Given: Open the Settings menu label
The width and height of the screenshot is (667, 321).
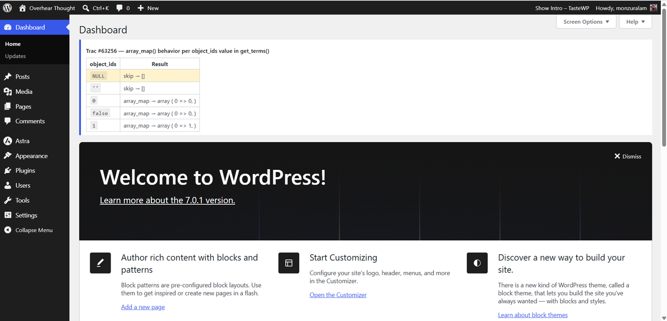Looking at the screenshot, I should pos(27,215).
